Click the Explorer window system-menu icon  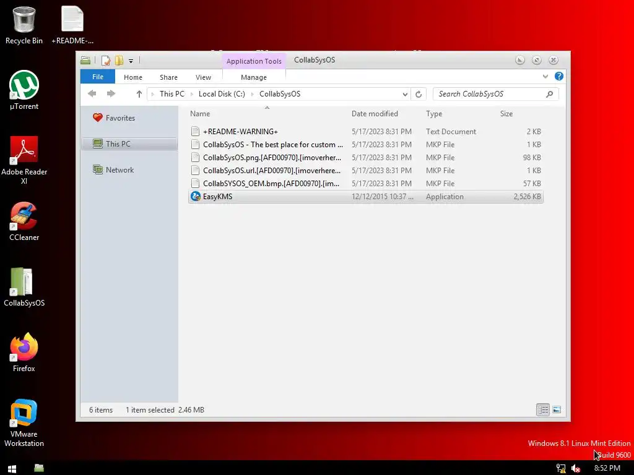point(85,61)
